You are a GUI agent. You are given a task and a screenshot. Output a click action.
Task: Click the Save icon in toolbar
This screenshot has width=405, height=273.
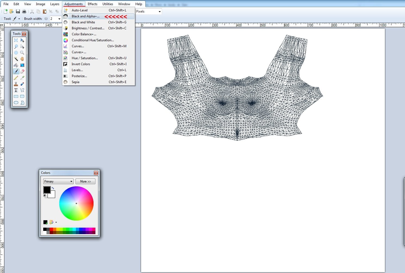pos(18,11)
